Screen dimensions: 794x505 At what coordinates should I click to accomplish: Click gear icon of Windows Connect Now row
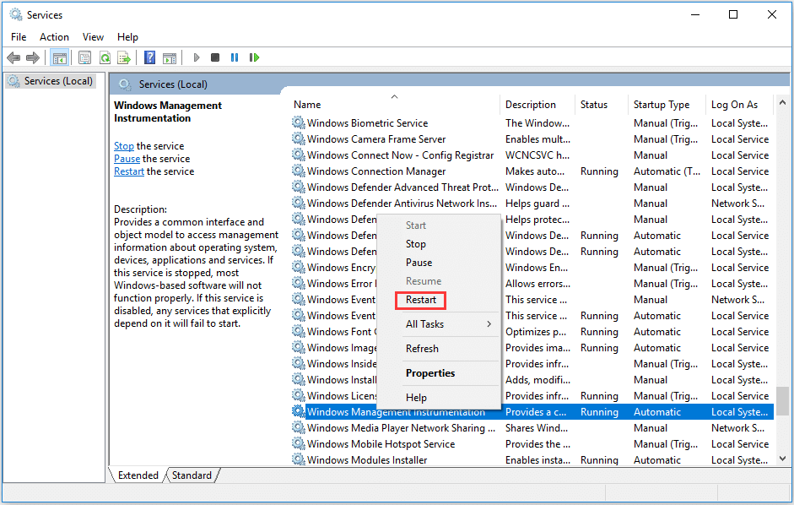click(298, 155)
